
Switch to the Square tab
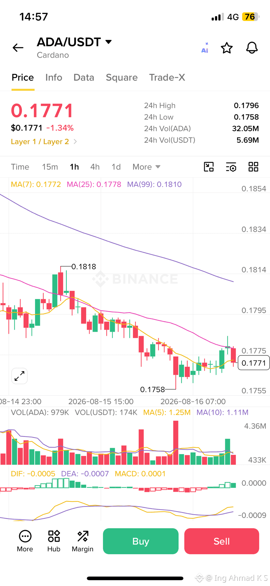pyautogui.click(x=122, y=77)
